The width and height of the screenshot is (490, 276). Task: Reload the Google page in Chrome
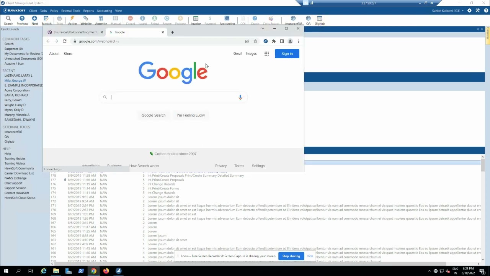coord(64,41)
